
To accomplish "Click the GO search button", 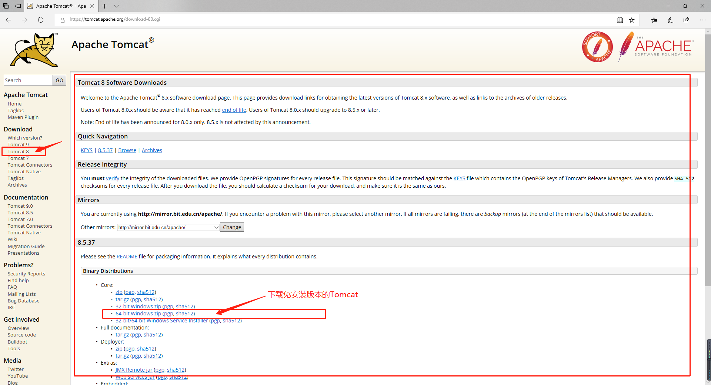I will tap(59, 80).
